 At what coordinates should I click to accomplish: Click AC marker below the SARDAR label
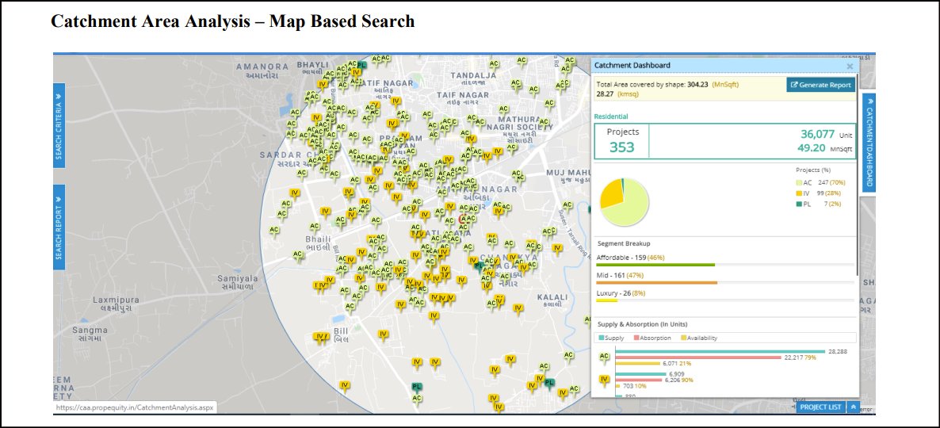(302, 174)
